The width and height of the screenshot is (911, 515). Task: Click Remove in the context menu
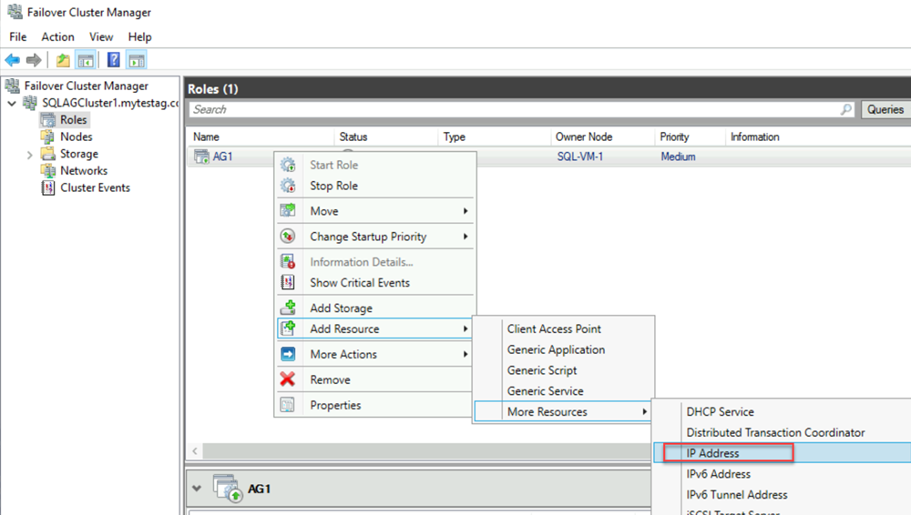pos(330,380)
